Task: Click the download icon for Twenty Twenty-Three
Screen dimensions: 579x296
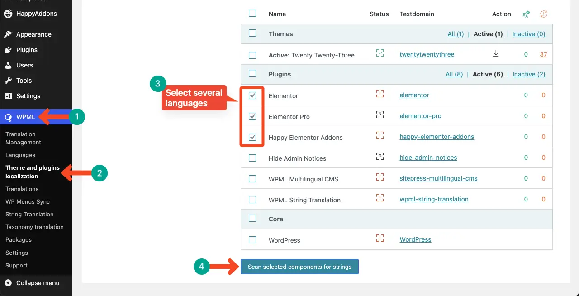Action: [496, 53]
